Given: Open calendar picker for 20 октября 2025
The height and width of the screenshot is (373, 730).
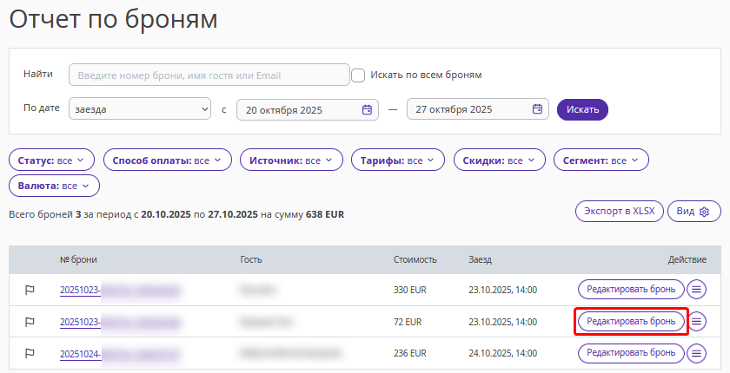Looking at the screenshot, I should 367,109.
